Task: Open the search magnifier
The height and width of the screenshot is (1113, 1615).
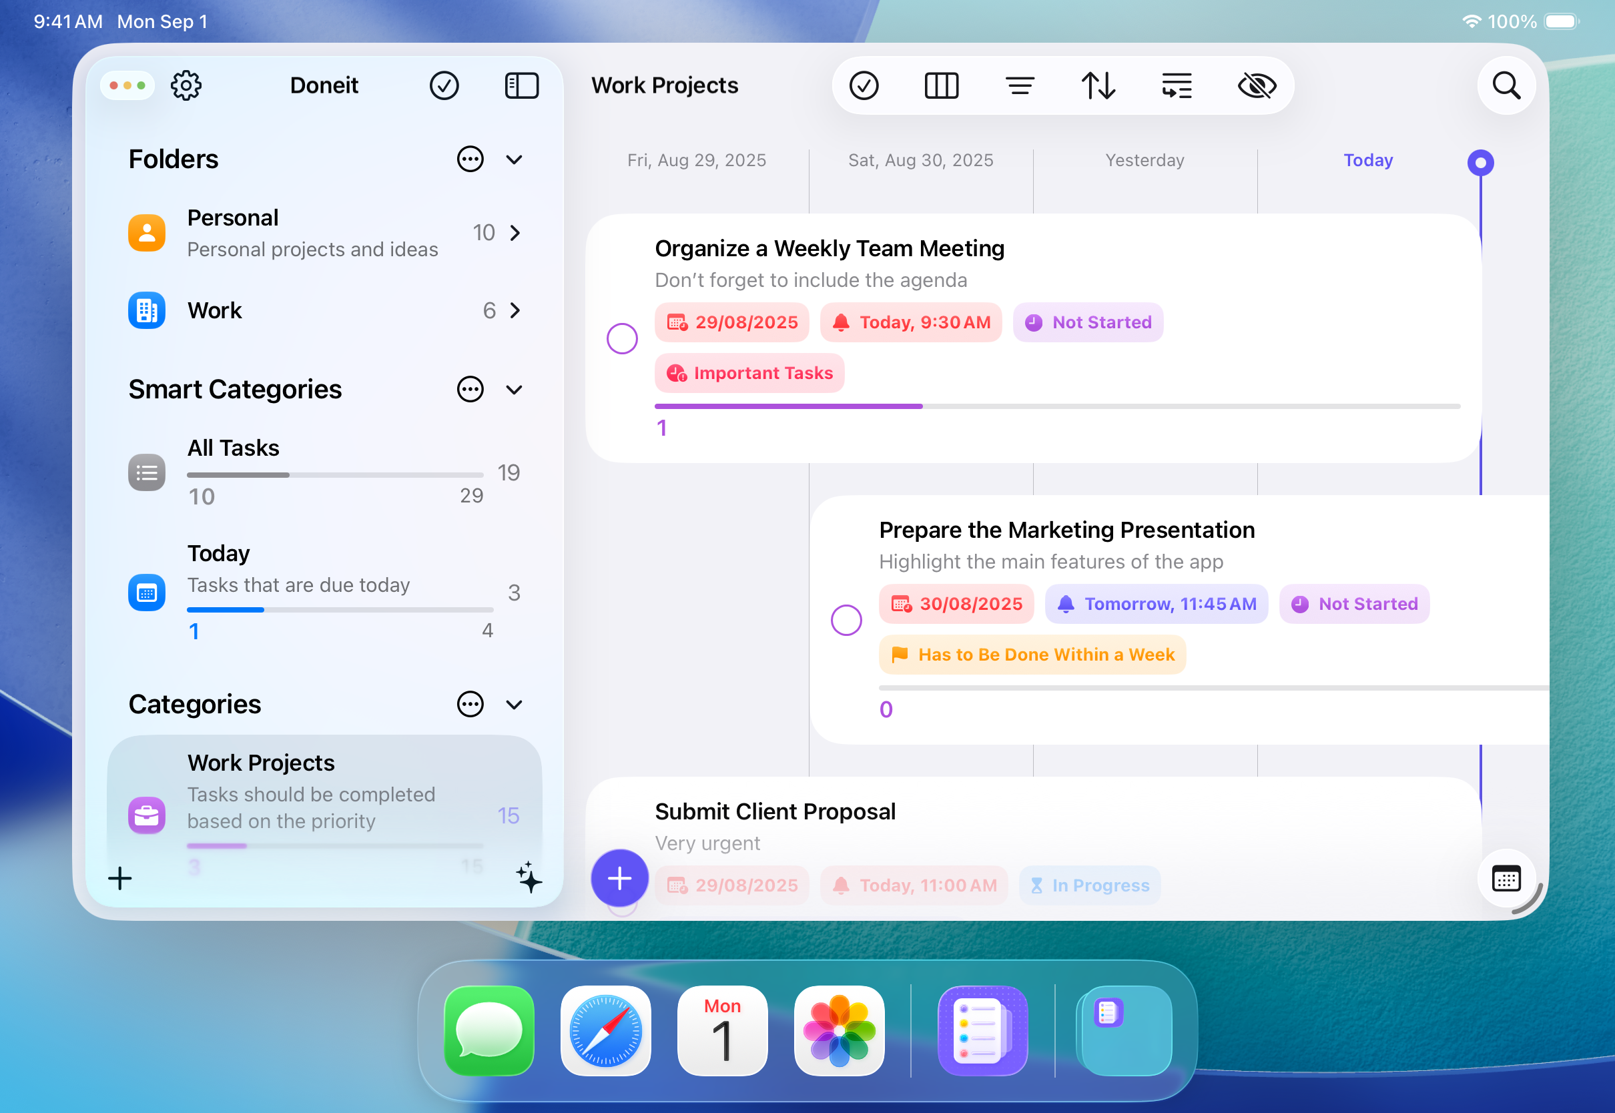Action: click(x=1506, y=86)
